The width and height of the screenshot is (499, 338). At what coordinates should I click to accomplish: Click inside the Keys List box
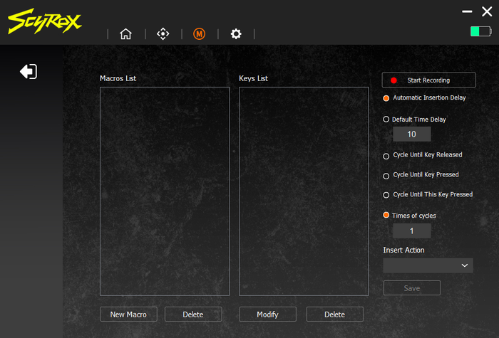click(x=304, y=191)
